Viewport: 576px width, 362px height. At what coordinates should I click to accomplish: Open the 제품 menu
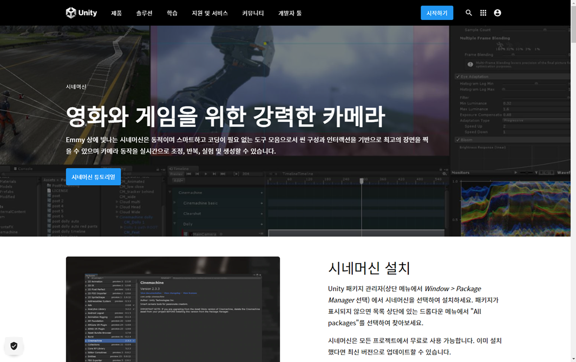point(116,13)
